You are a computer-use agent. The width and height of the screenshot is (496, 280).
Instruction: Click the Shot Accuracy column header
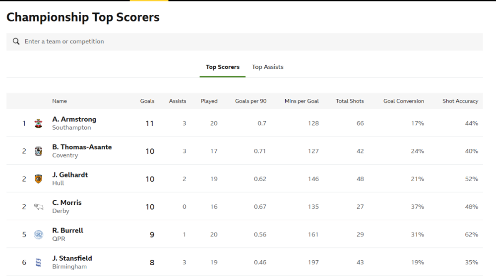[x=460, y=101]
